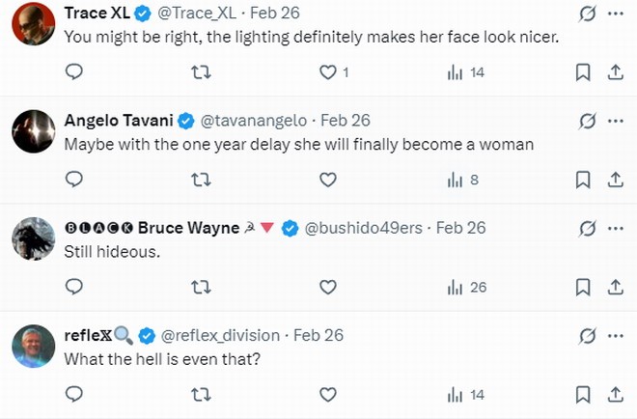Open Angelo Tavani's profile name link
This screenshot has width=637, height=419.
tap(119, 121)
